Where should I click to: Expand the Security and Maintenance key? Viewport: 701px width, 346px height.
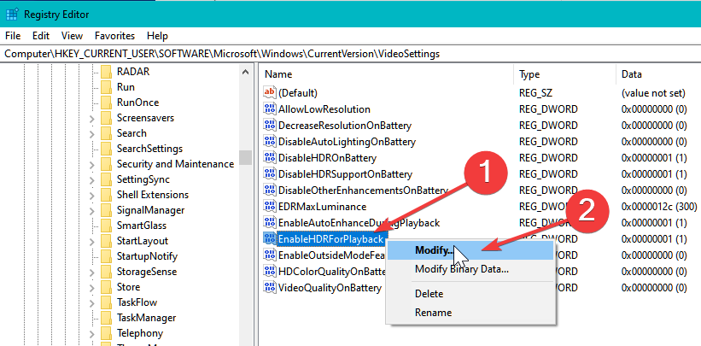pyautogui.click(x=92, y=164)
